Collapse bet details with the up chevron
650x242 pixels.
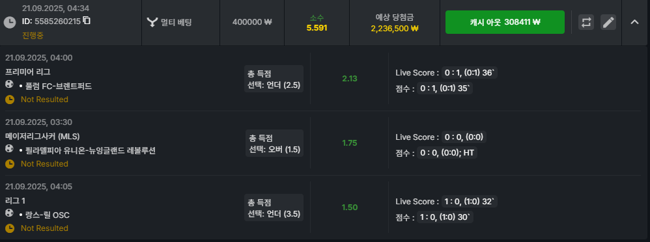coord(634,22)
